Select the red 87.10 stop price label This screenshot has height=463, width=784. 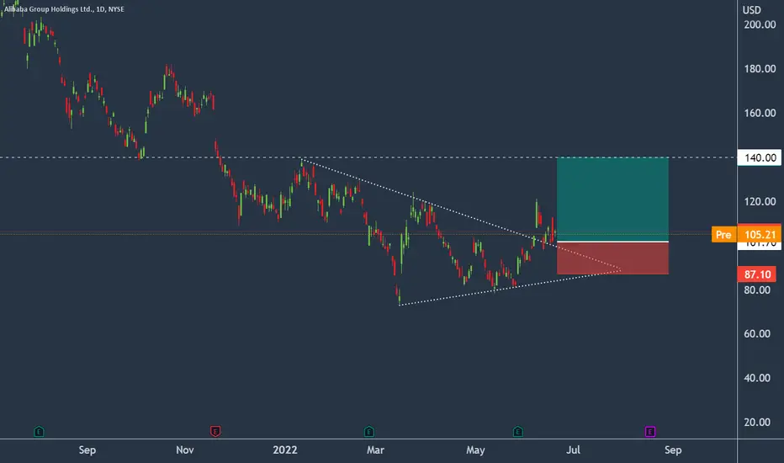point(757,274)
